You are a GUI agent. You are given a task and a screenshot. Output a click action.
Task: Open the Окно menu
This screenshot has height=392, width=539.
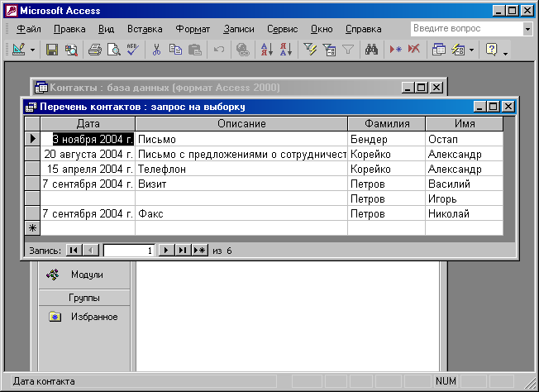click(x=322, y=29)
